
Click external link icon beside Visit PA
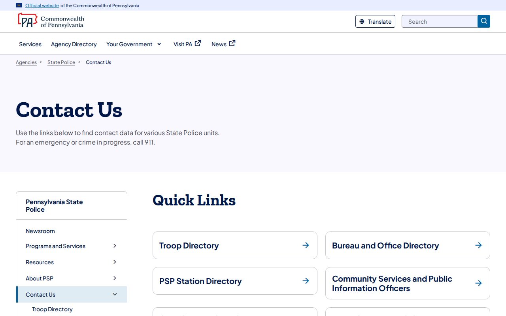[198, 43]
